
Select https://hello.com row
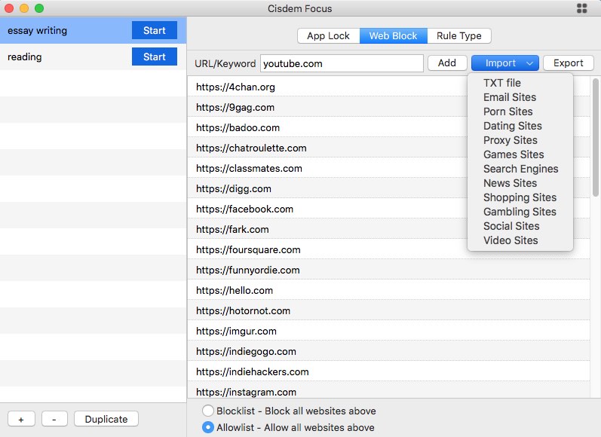[388, 290]
